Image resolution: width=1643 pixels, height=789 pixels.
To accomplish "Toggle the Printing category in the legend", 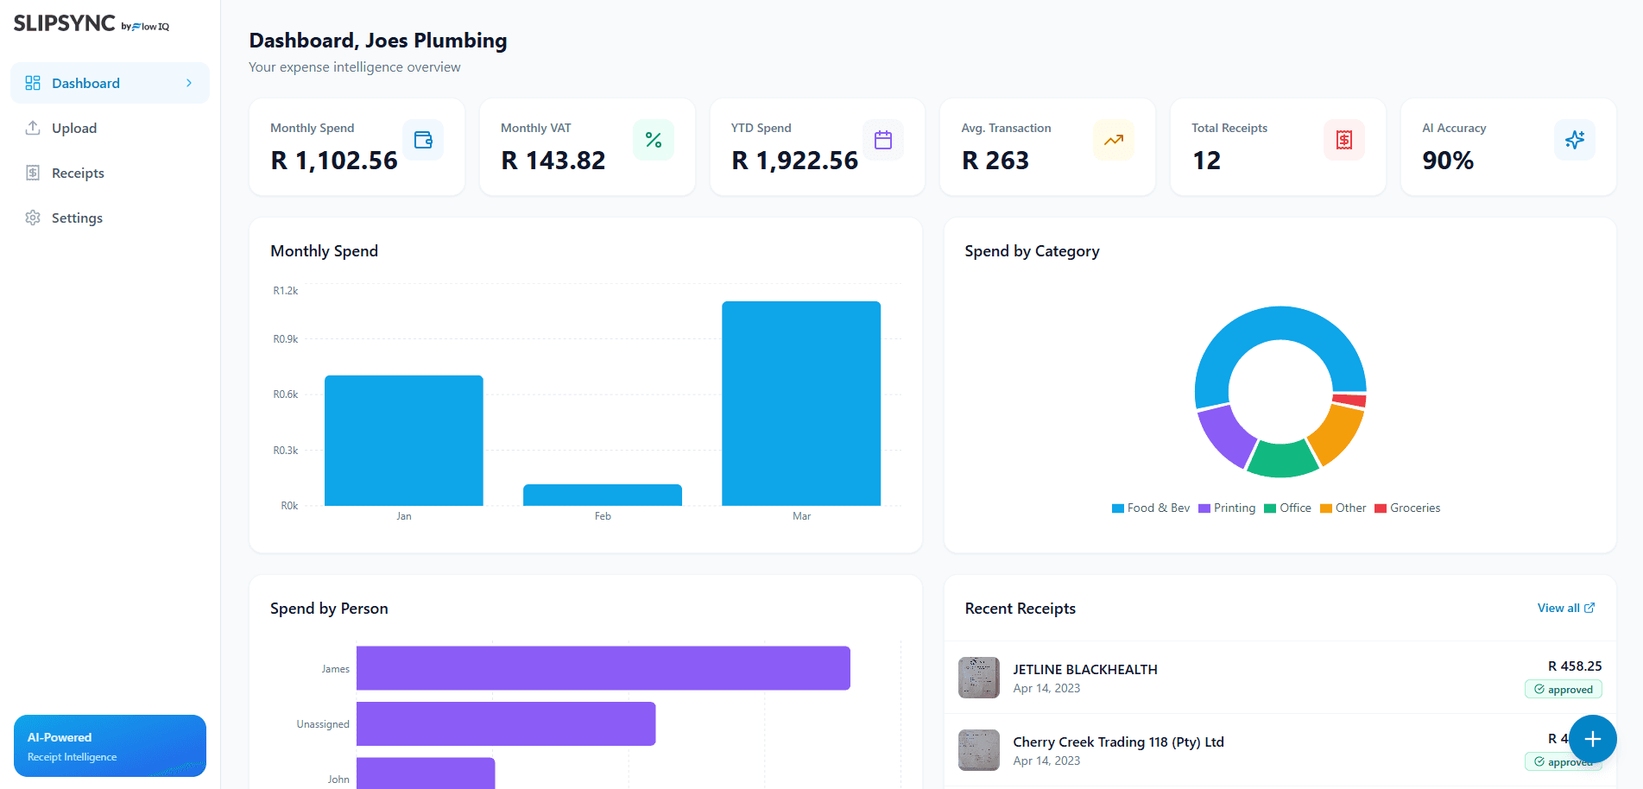I will pyautogui.click(x=1227, y=508).
